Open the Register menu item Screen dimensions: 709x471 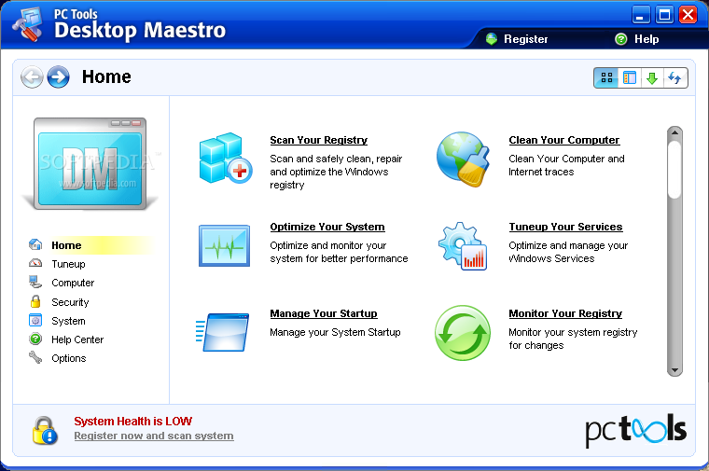pos(526,39)
